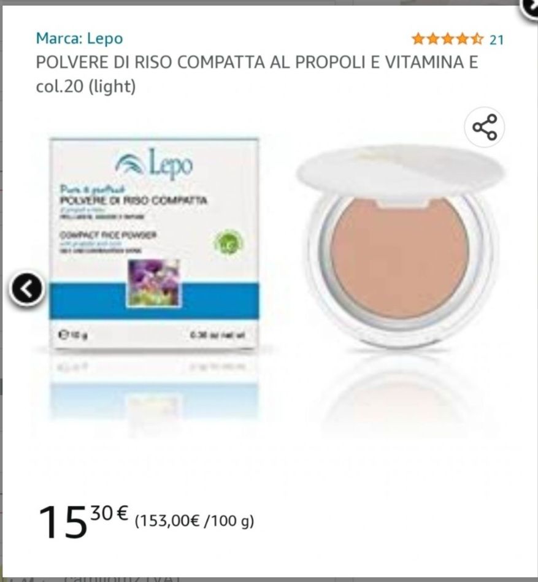Click the 153,00€ /100 g unit price
Viewport: 538px width, 582px height.
[x=194, y=521]
